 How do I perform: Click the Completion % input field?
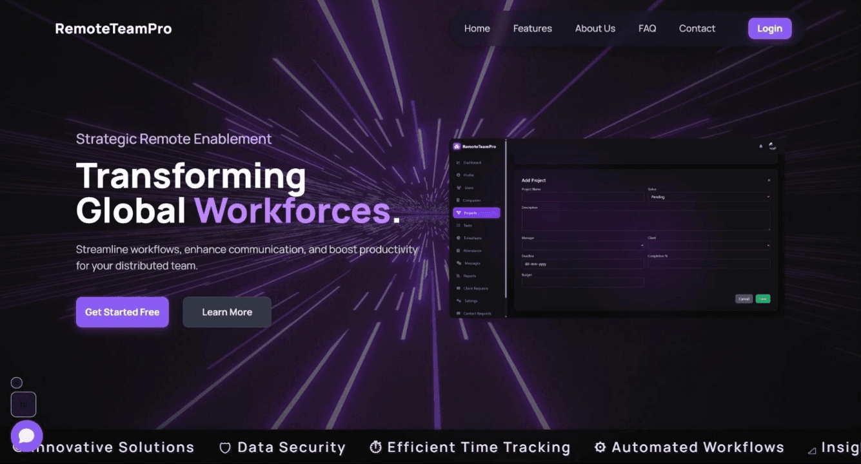pyautogui.click(x=709, y=264)
